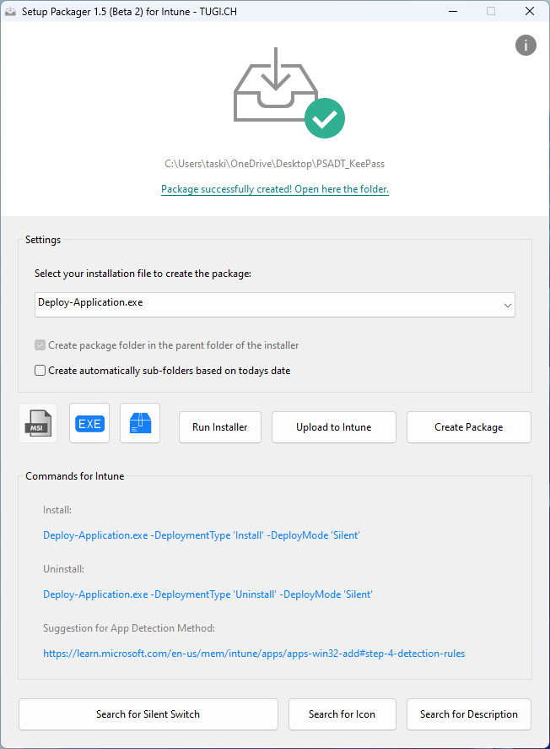Click the Install command for Intune

click(202, 535)
